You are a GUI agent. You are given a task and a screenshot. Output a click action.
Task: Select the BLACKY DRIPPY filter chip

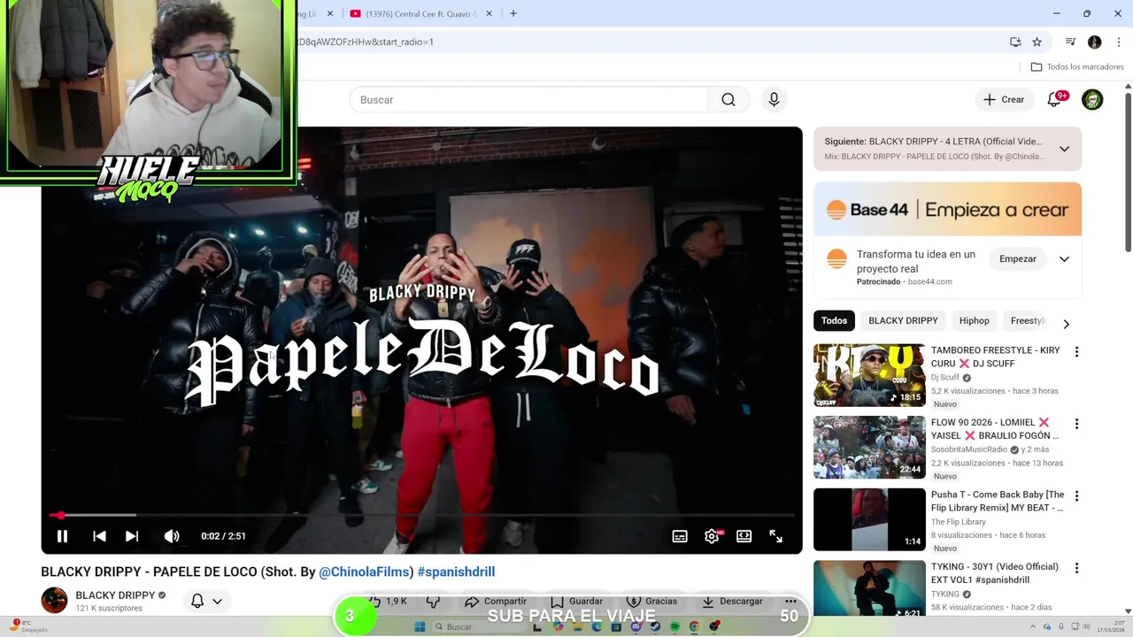(x=903, y=321)
